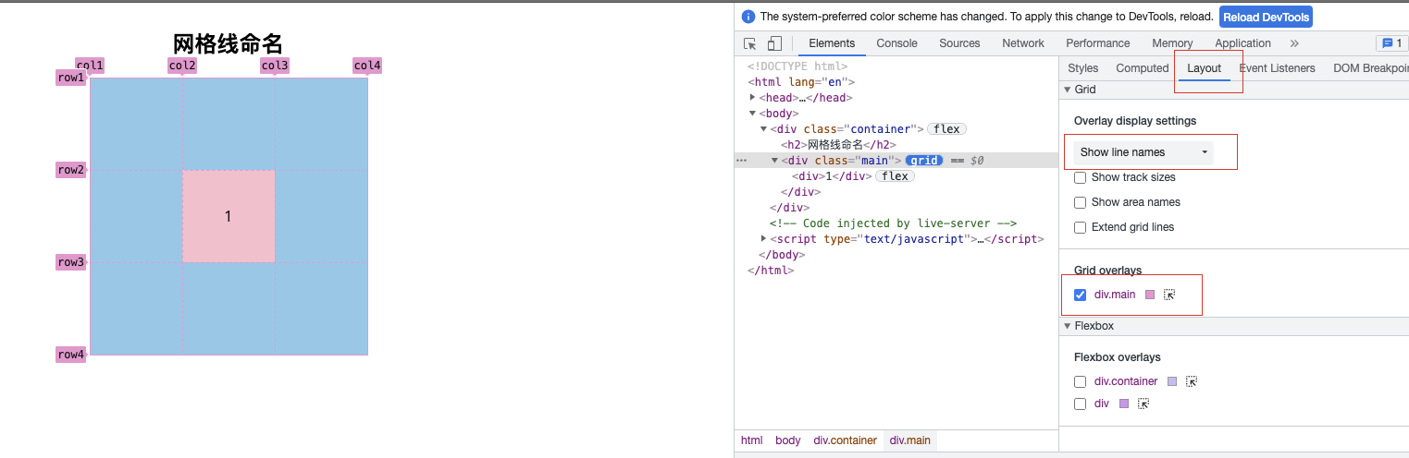This screenshot has width=1409, height=458.
Task: Collapse the div.container node
Action: point(764,129)
